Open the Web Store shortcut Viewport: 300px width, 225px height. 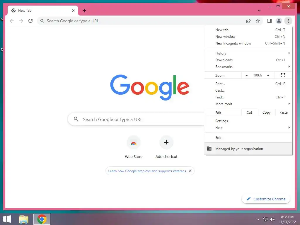tap(134, 147)
